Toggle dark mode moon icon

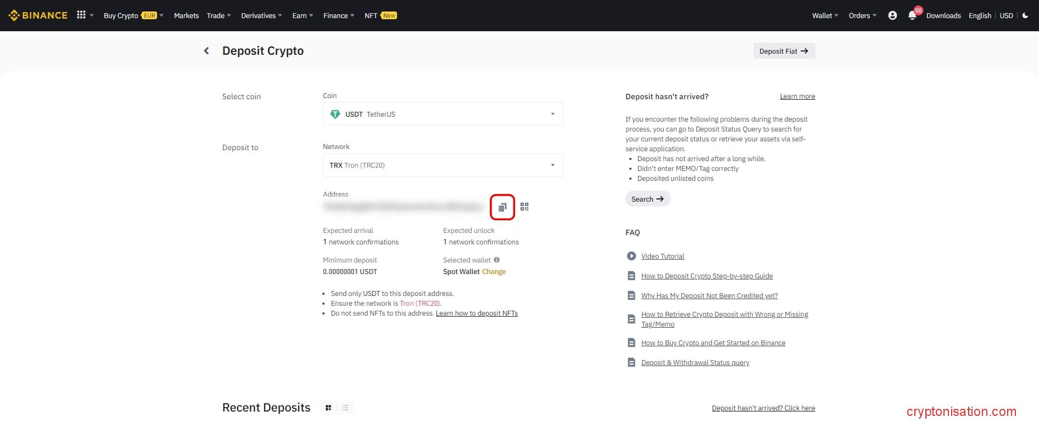(1025, 15)
